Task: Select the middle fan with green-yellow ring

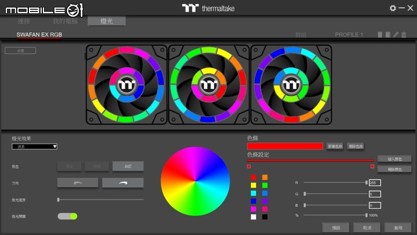Action: [x=209, y=85]
